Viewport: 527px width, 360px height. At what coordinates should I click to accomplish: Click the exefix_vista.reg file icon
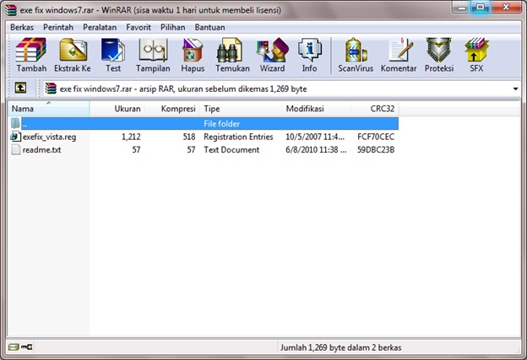pos(15,137)
